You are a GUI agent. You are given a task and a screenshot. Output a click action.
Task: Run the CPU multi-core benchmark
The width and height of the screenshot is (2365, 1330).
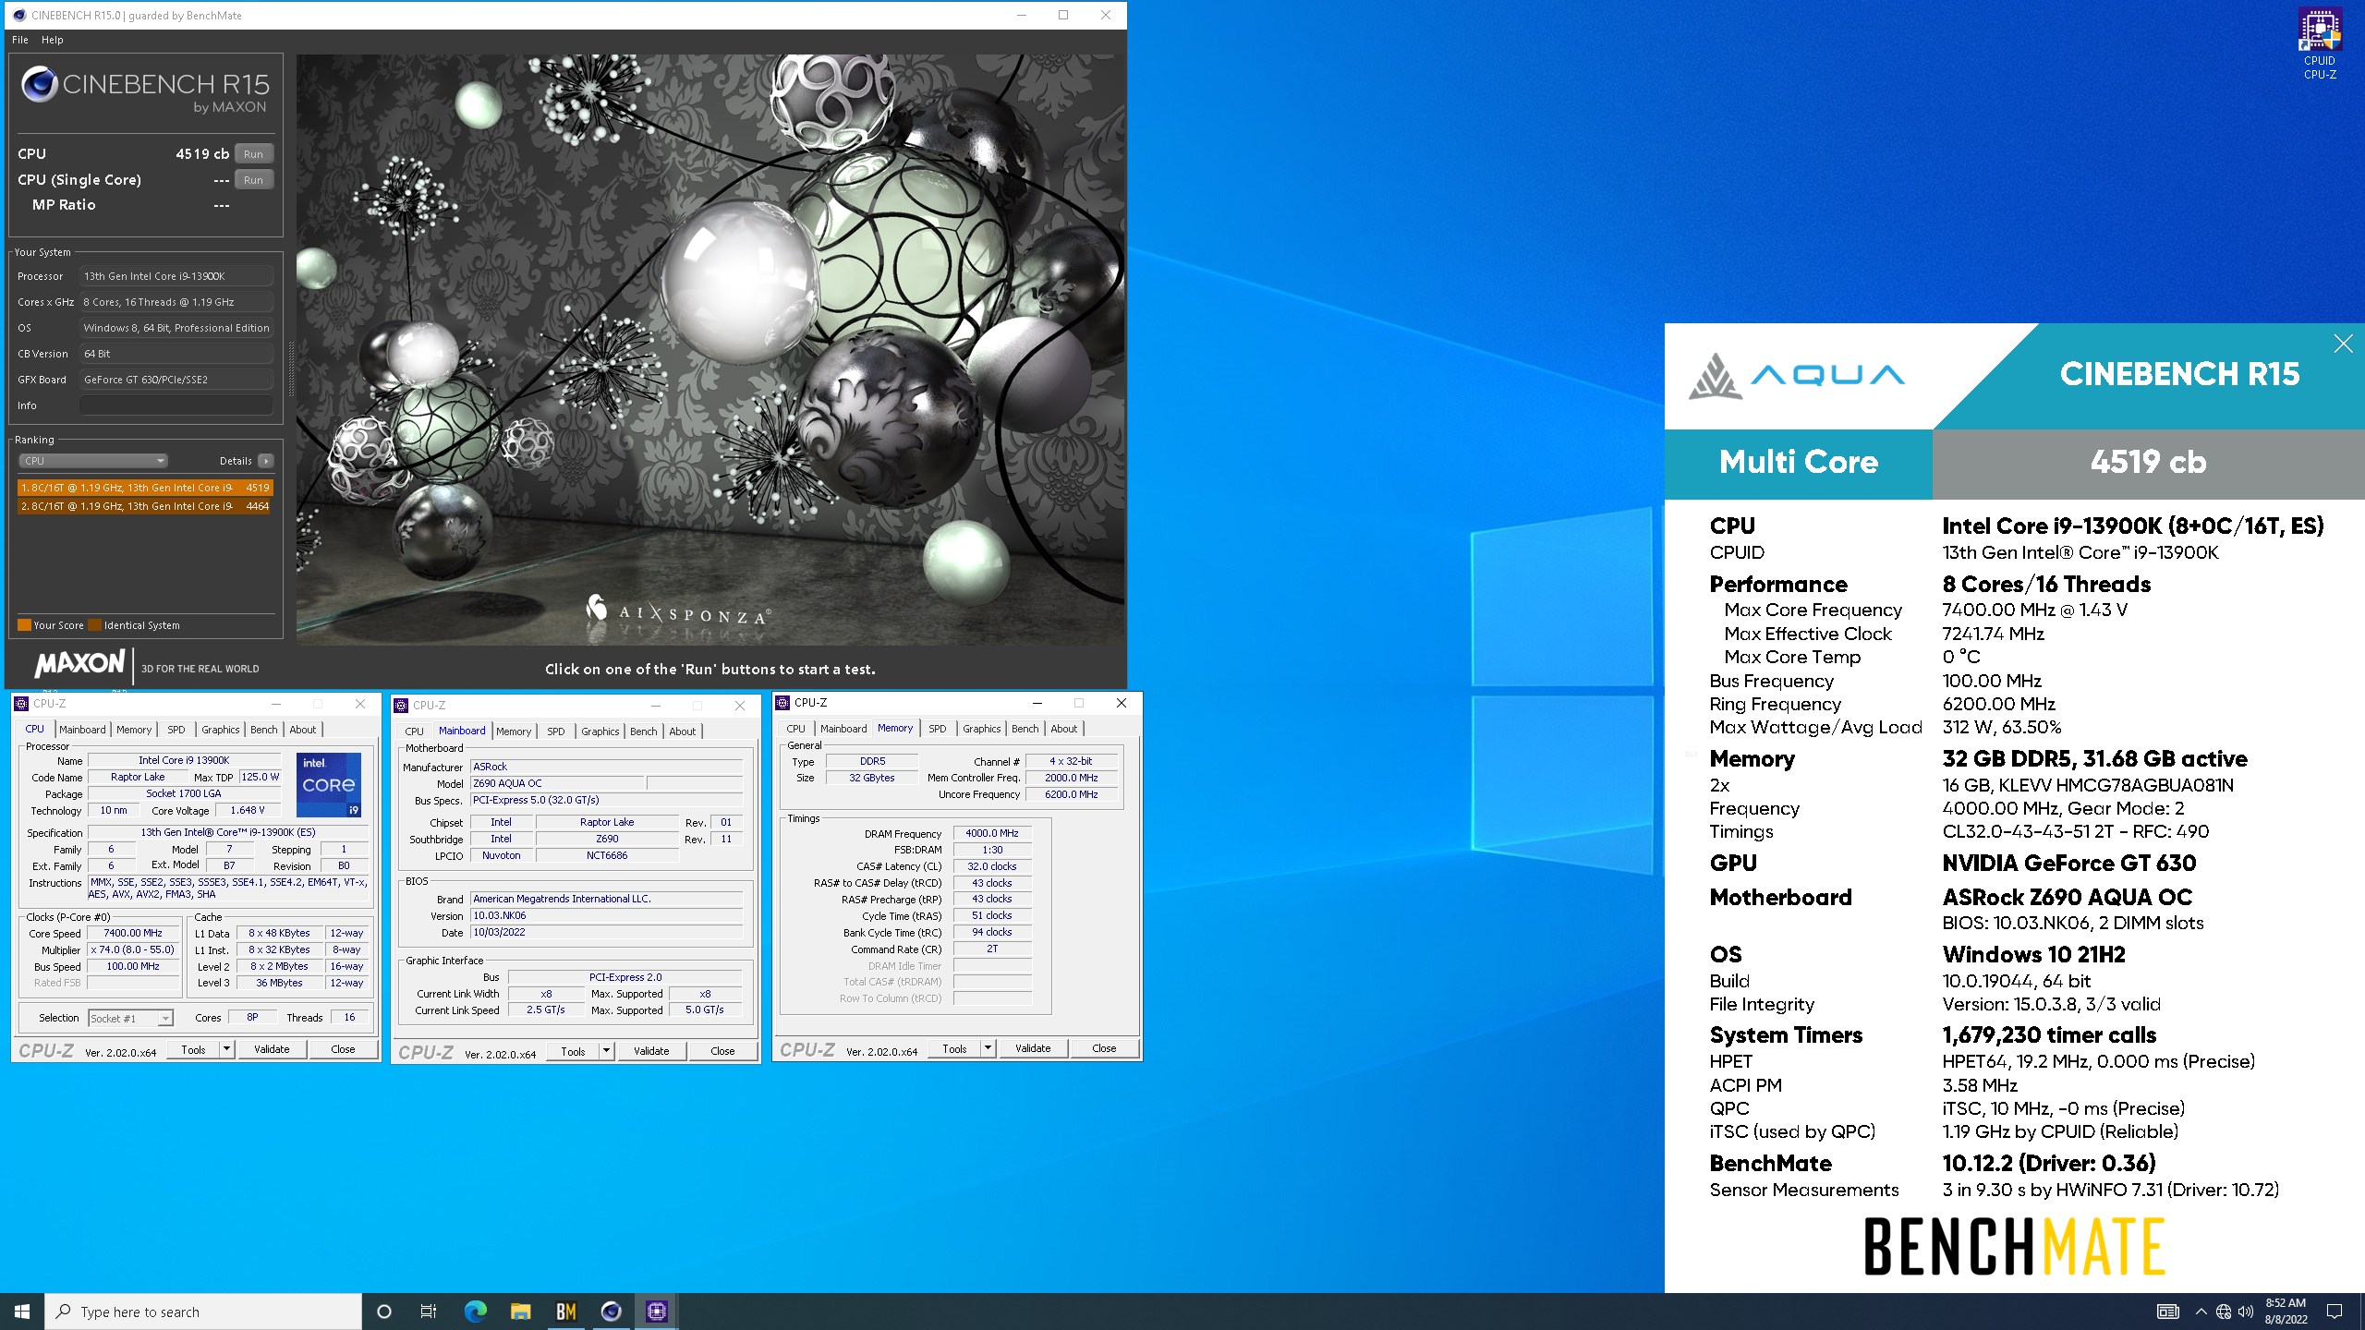coord(254,154)
